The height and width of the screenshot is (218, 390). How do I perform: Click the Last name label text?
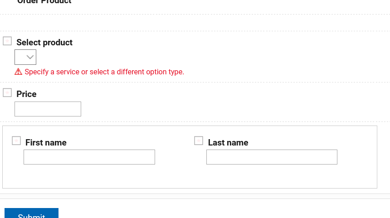(228, 143)
